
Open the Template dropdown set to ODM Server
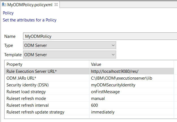tap(70, 55)
